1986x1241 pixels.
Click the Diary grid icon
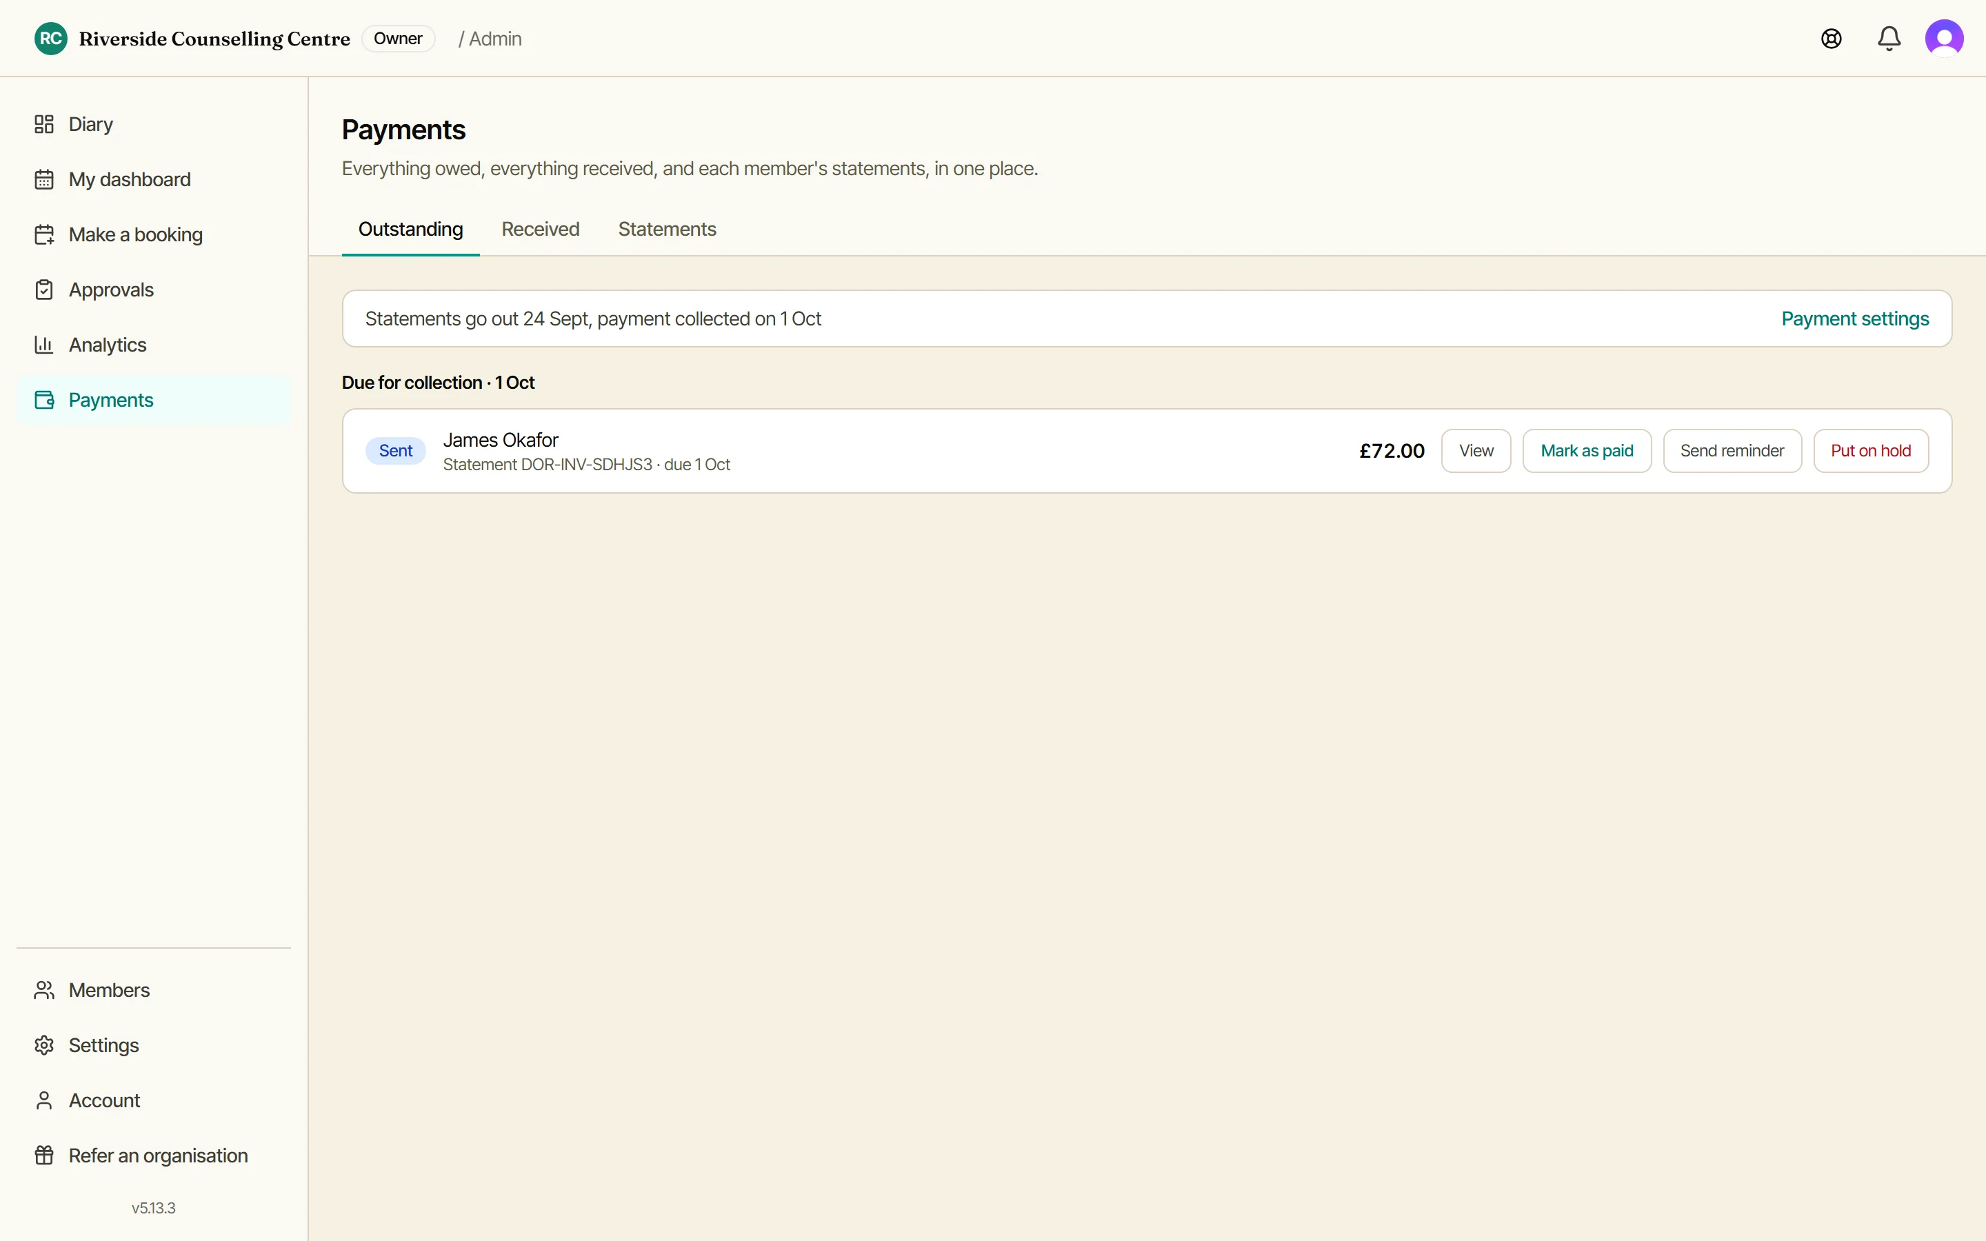pos(44,124)
